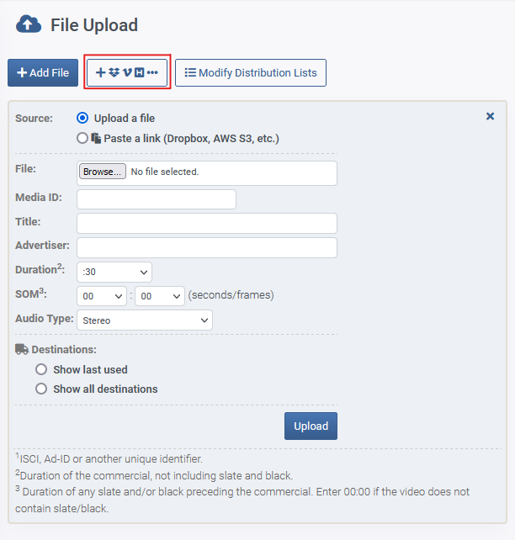The width and height of the screenshot is (515, 540).
Task: Expand the Audio Type Stereo dropdown
Action: (145, 320)
